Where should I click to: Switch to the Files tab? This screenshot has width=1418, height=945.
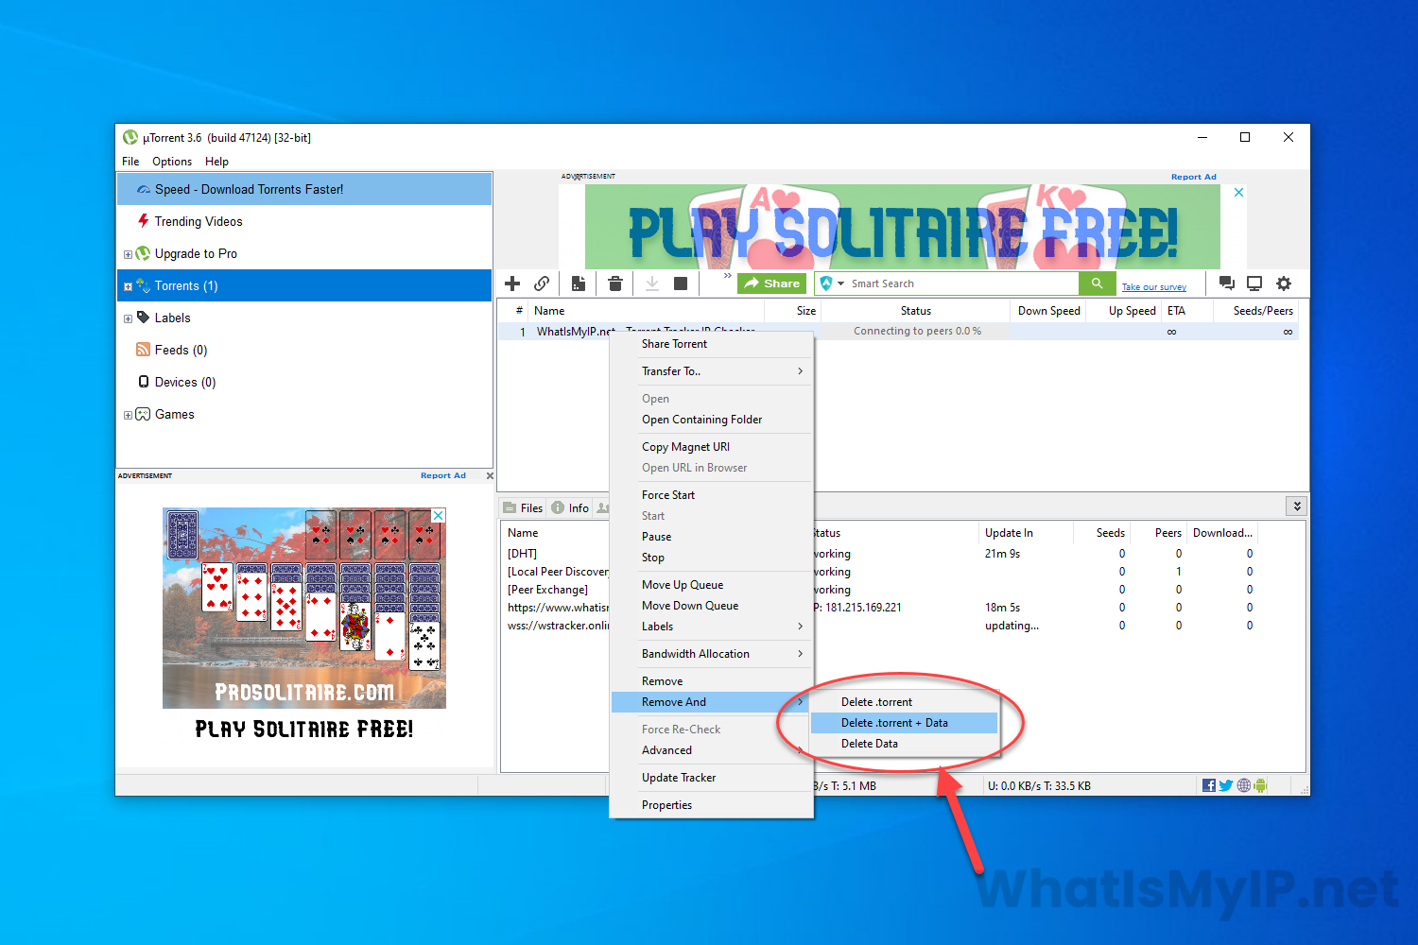point(523,508)
